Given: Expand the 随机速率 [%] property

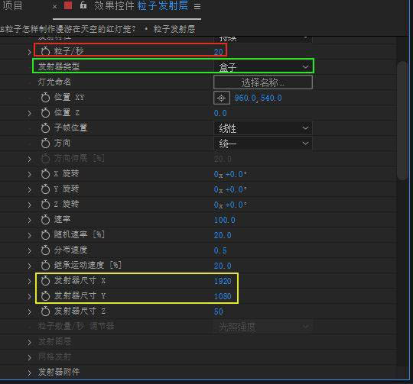Looking at the screenshot, I should point(29,235).
